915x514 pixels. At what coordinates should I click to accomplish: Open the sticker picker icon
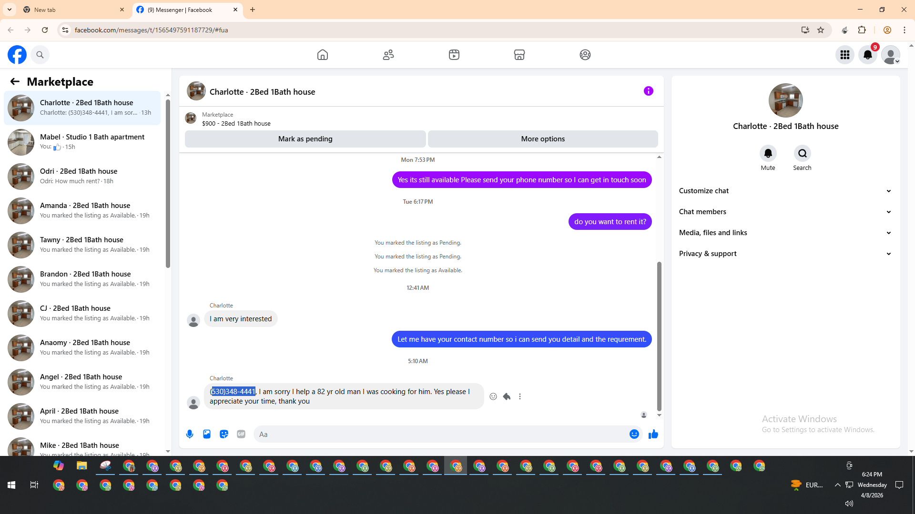coord(224,434)
